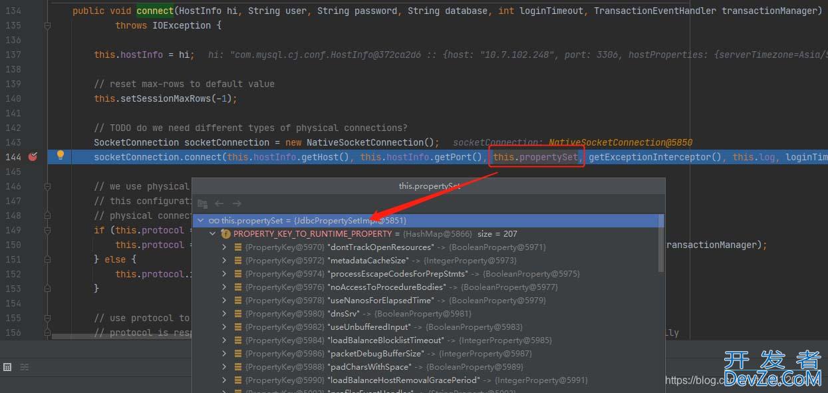Click the entry icon beside "dnsSrv"

click(238, 314)
